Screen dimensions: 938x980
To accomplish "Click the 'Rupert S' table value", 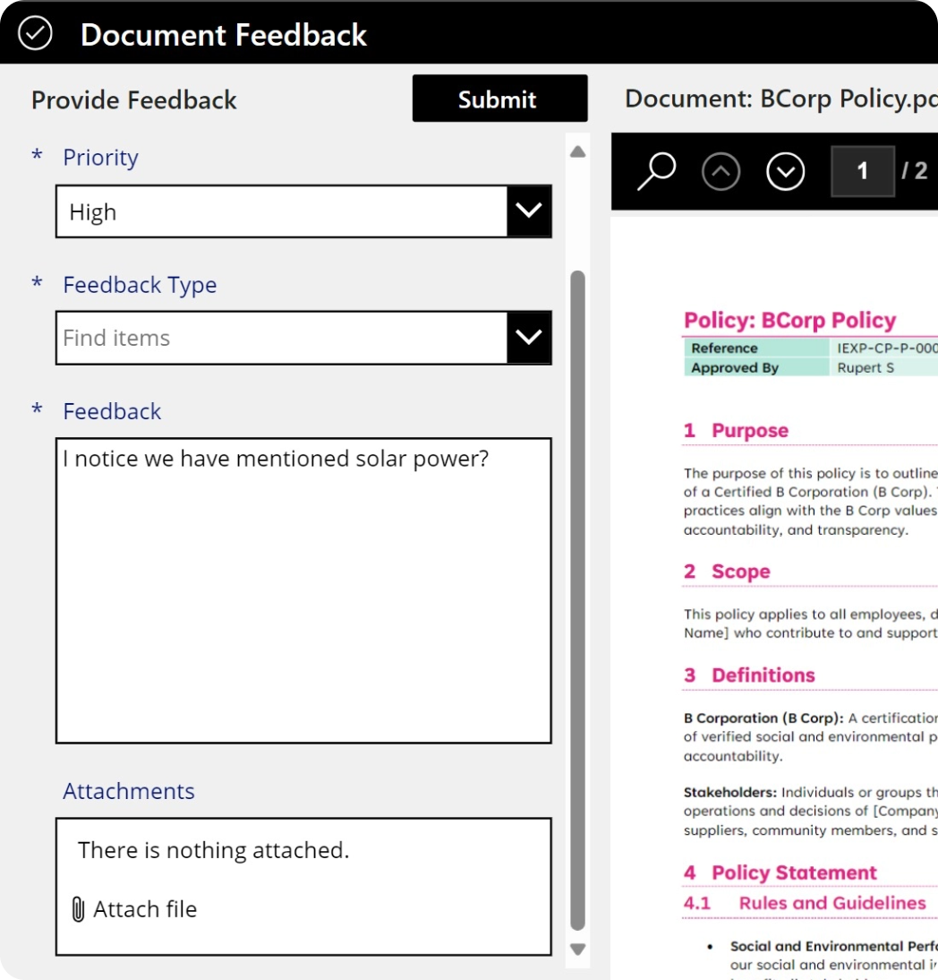I will click(866, 367).
